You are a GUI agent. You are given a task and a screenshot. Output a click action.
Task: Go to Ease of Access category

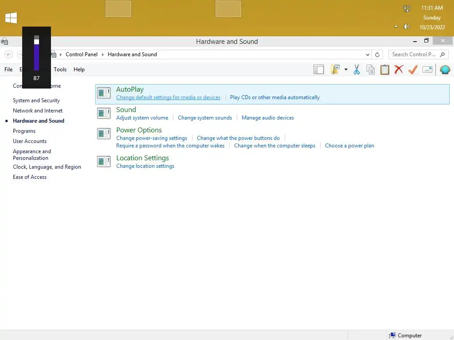click(x=30, y=177)
